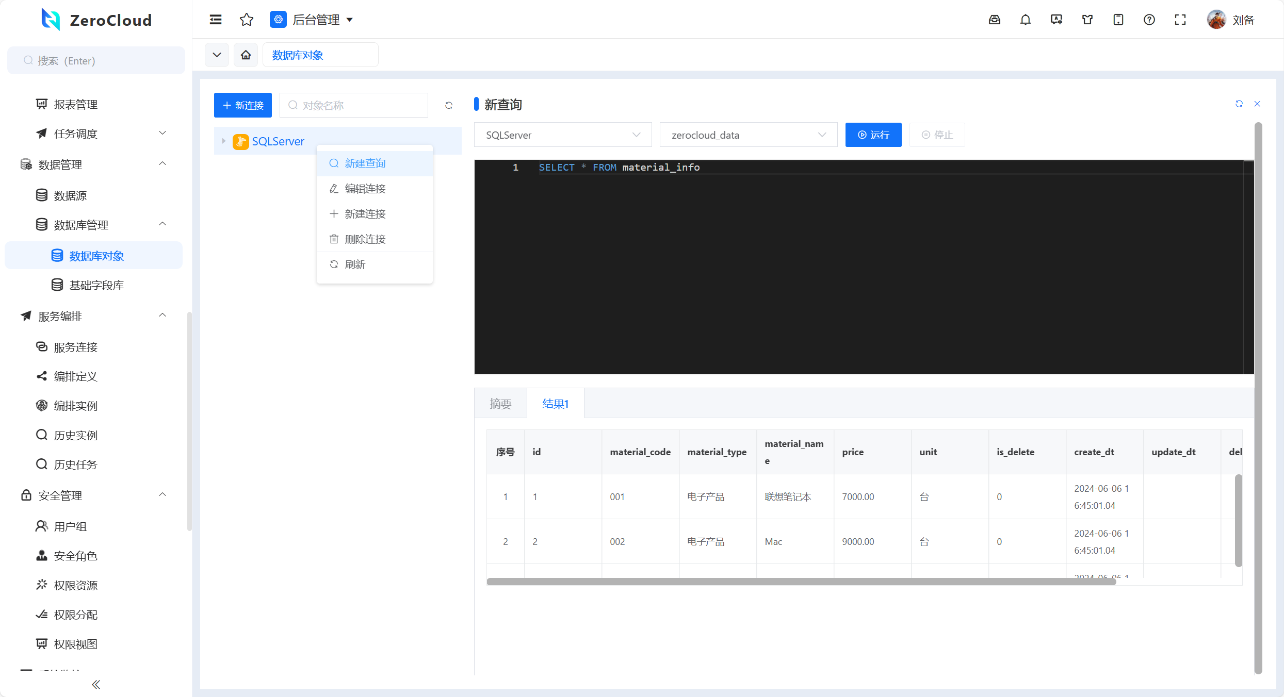This screenshot has width=1284, height=697.
Task: Expand the SQLServer tree node
Action: tap(223, 141)
